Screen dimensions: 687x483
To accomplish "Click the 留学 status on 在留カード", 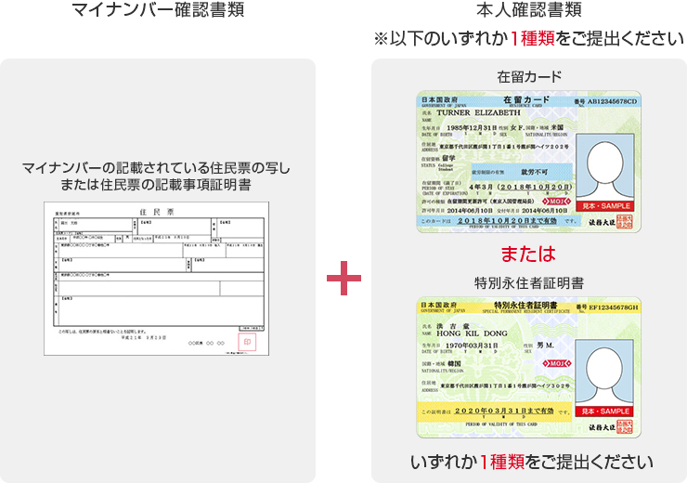I will 448,158.
